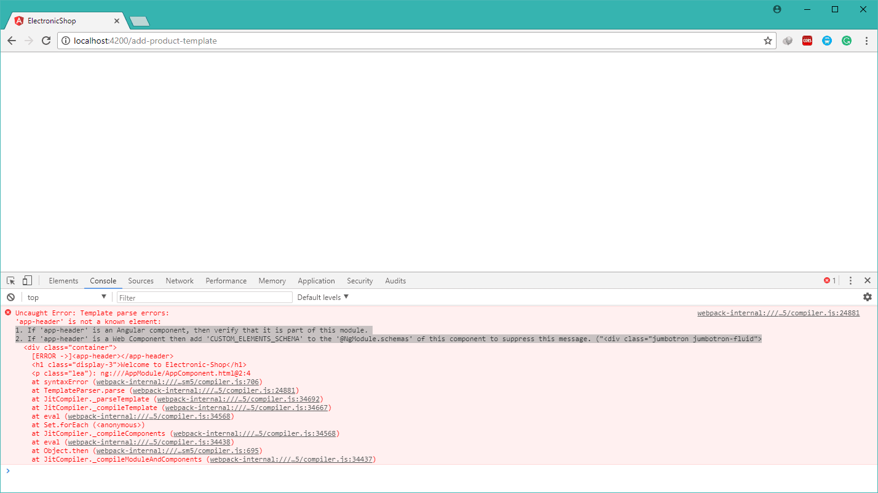Open the Default levels dropdown
The width and height of the screenshot is (878, 493).
[x=323, y=298]
